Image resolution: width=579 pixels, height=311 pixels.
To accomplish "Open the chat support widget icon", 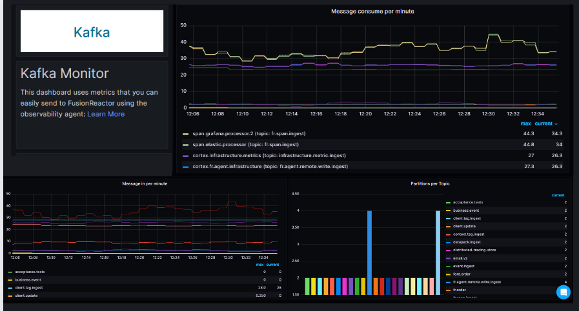I will point(563,292).
